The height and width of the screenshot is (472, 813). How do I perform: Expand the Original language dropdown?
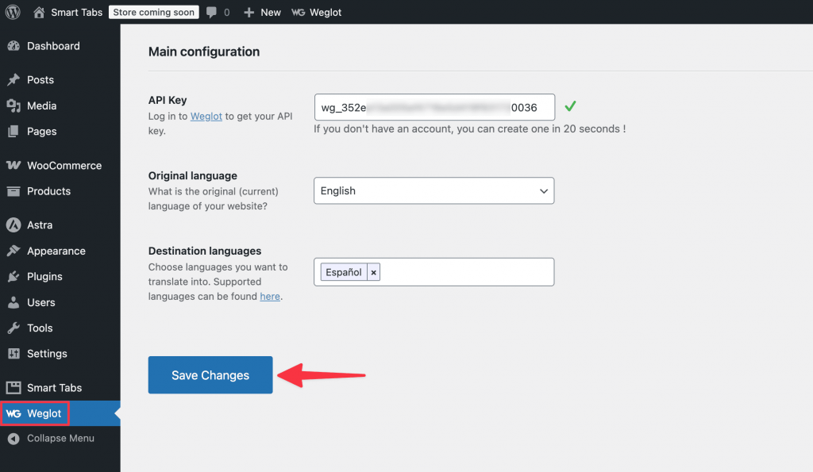[x=434, y=190]
